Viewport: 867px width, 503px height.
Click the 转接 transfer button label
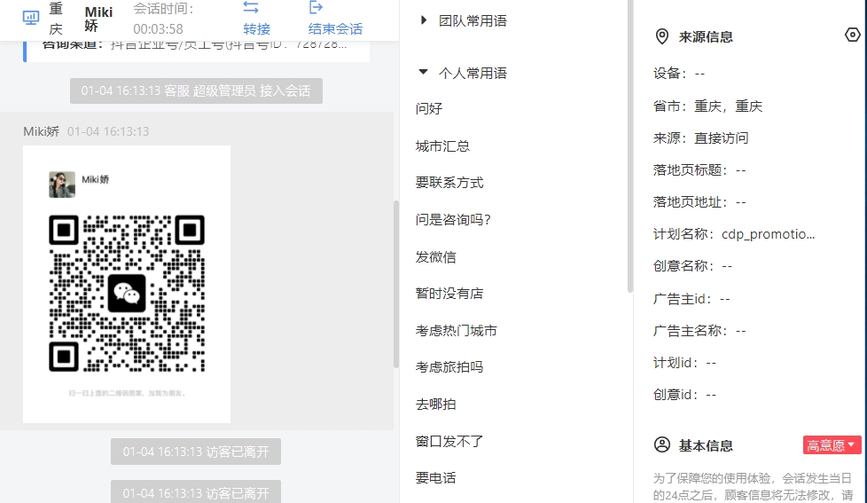(x=256, y=28)
